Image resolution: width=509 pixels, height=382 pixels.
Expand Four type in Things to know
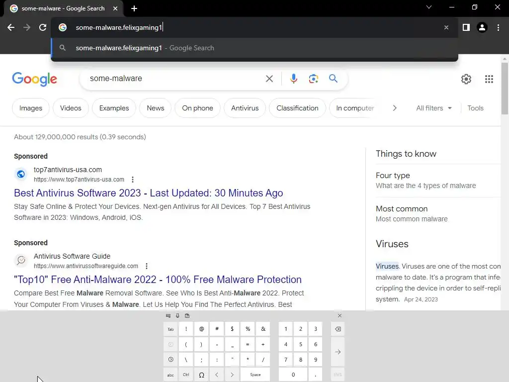[438, 181]
